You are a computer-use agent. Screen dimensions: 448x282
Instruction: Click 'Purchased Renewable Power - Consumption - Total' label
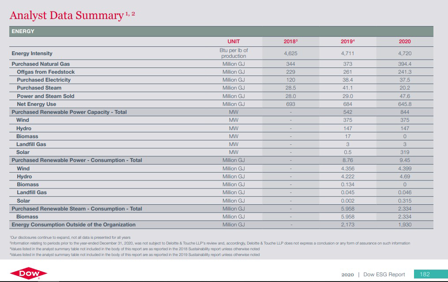(x=76, y=160)
